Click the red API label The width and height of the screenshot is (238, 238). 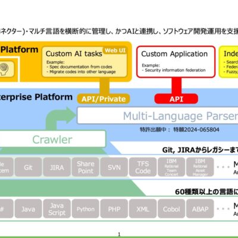click(x=176, y=99)
